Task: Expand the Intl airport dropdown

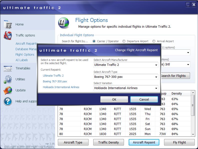Action: point(188,64)
